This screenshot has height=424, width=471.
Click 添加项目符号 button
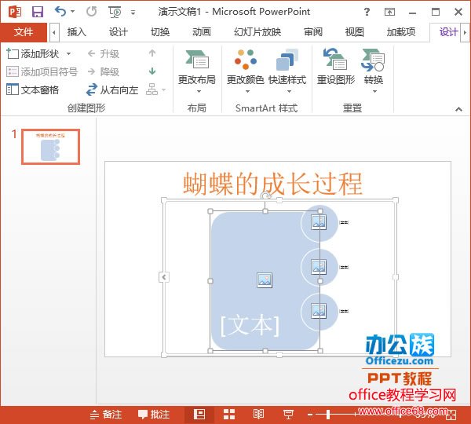[x=42, y=71]
